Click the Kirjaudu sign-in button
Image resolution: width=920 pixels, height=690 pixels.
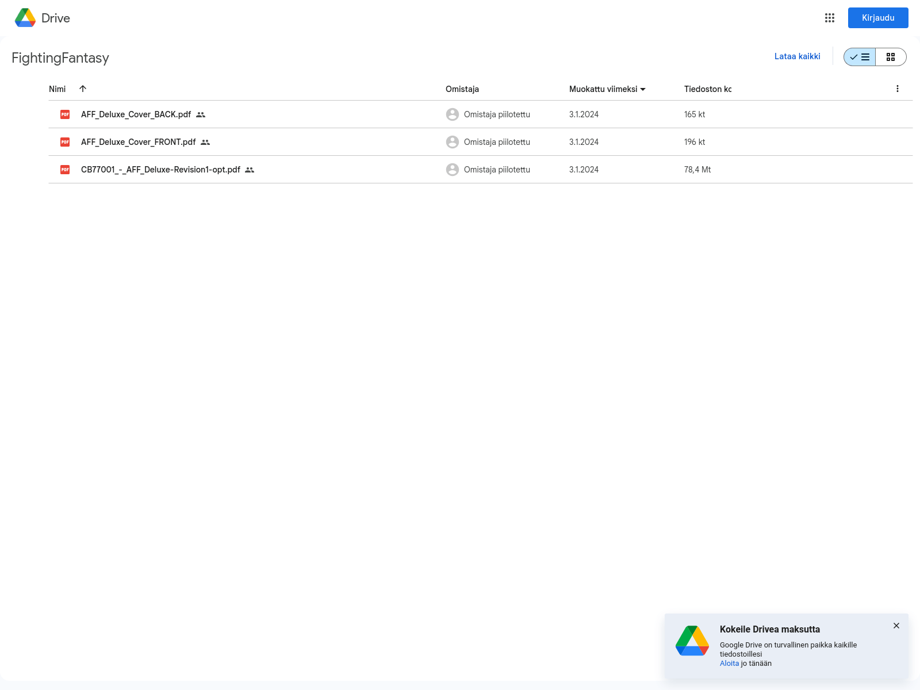point(878,18)
